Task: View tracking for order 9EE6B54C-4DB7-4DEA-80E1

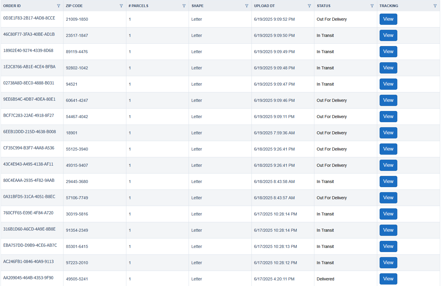Action: (x=388, y=100)
